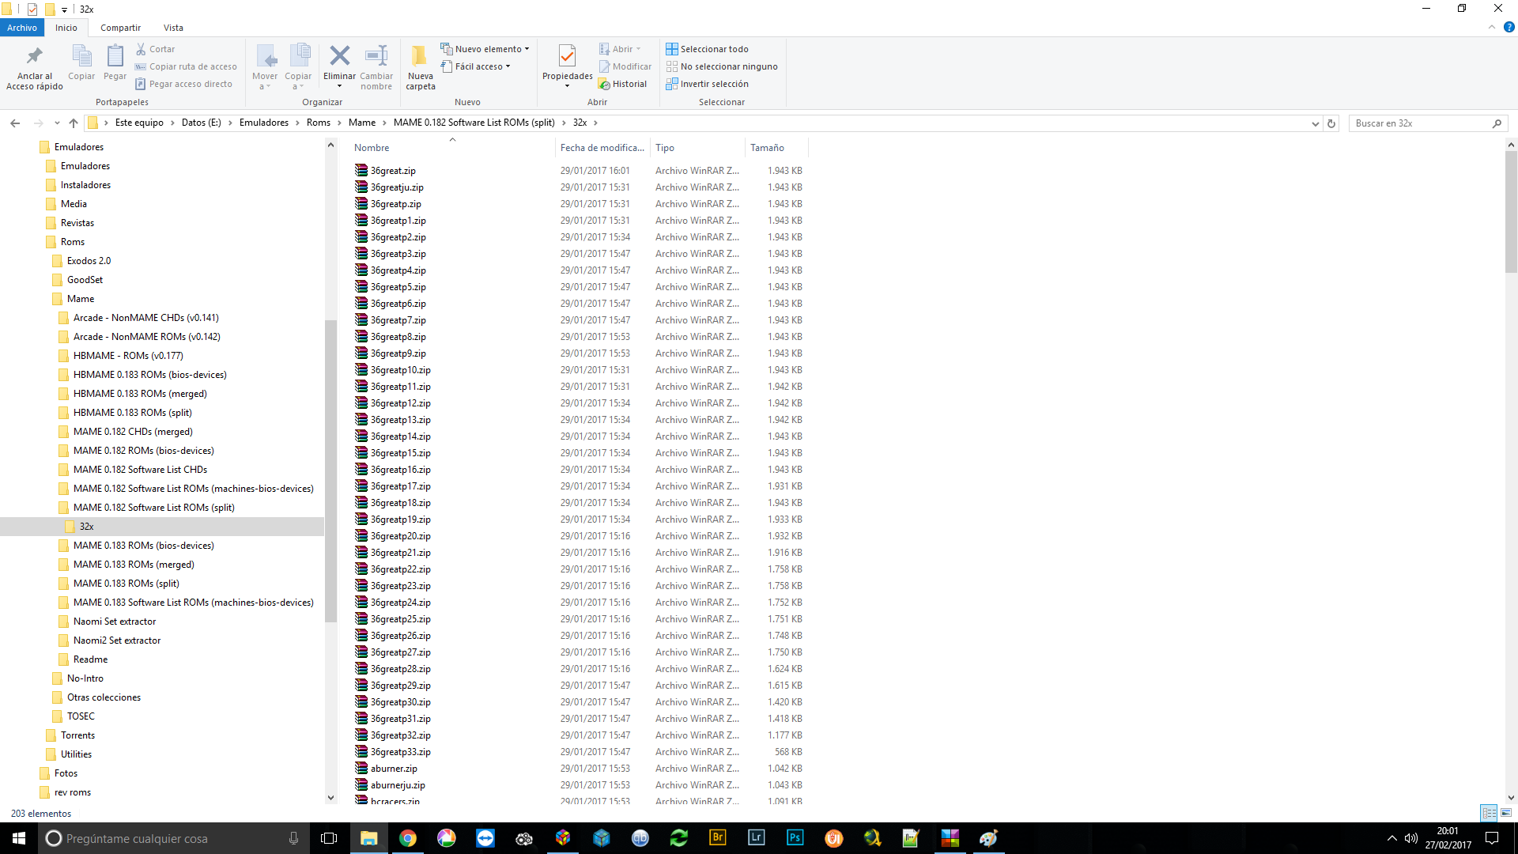Click Copiar ruta de acceso
This screenshot has height=854, width=1518.
coord(186,66)
